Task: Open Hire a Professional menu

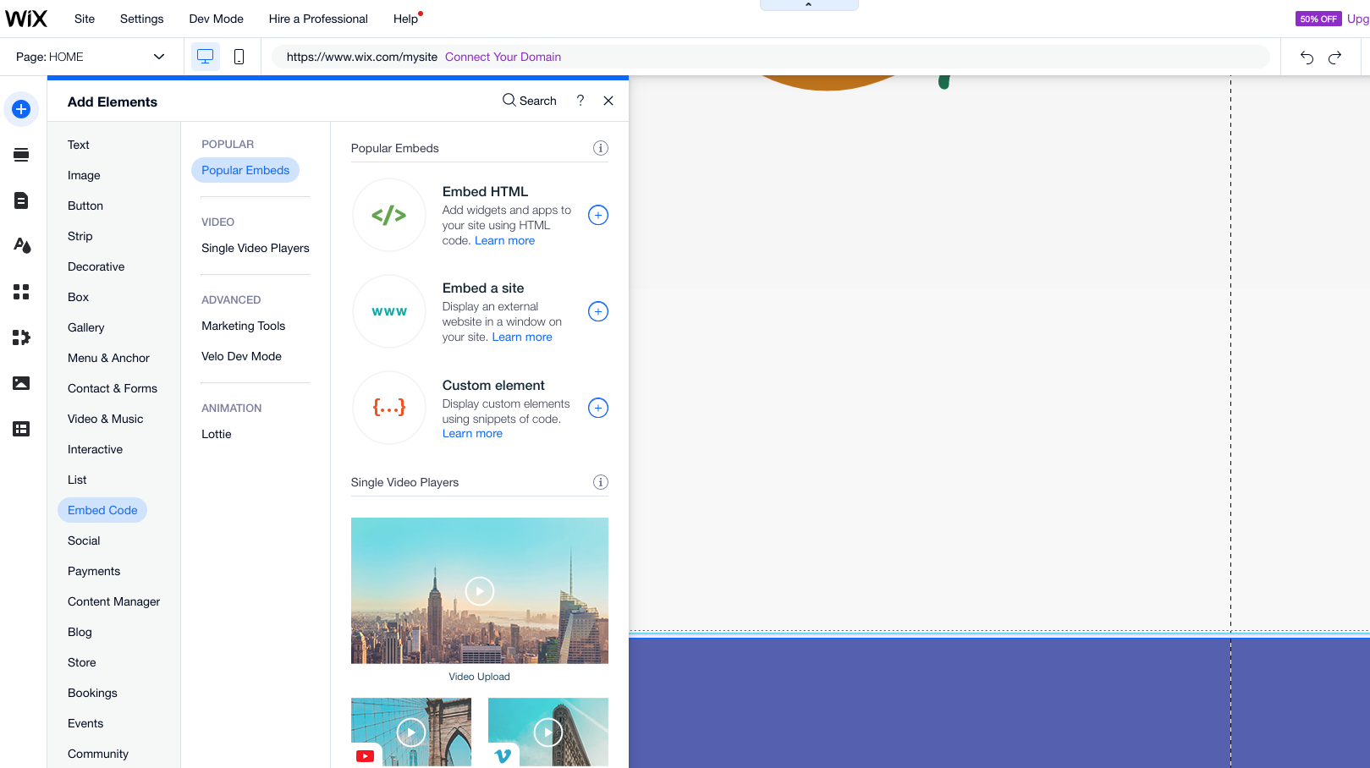Action: pos(318,19)
